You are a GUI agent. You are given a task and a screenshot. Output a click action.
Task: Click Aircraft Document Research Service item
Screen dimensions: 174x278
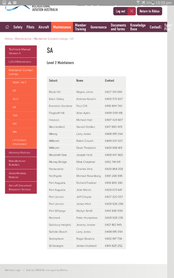point(21,187)
